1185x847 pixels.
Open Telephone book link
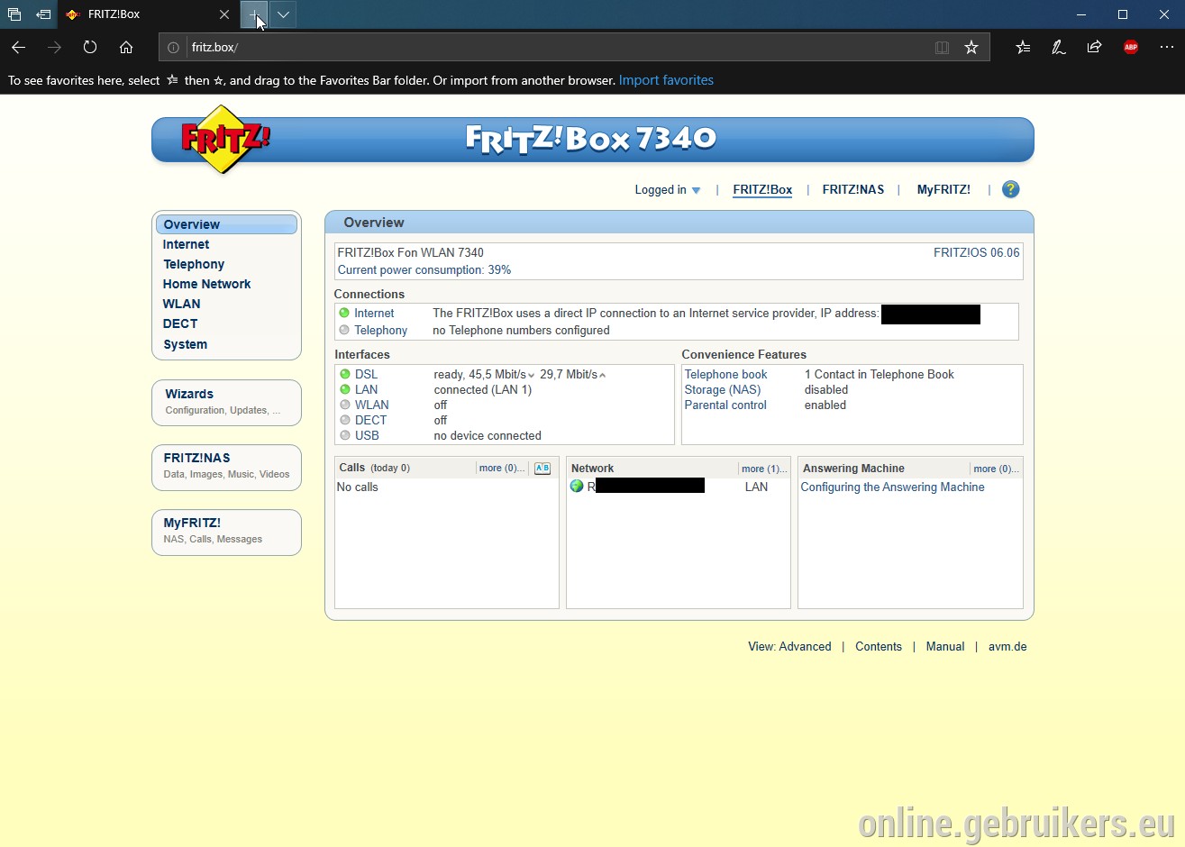(725, 374)
